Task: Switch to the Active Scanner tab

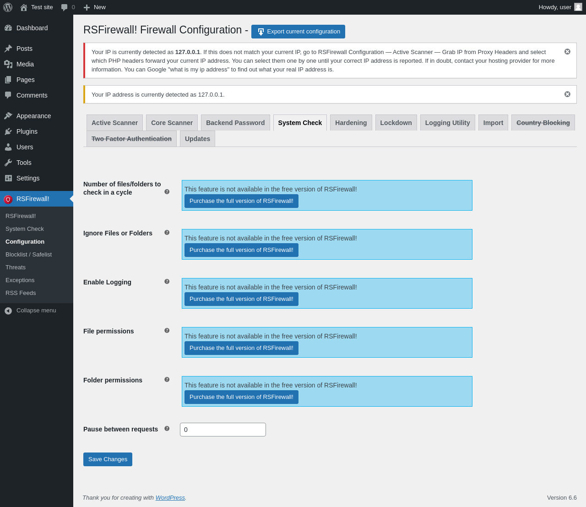Action: pyautogui.click(x=114, y=123)
